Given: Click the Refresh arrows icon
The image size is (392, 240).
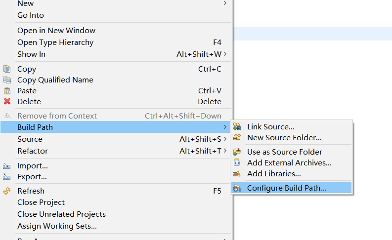Looking at the screenshot, I should (7, 191).
